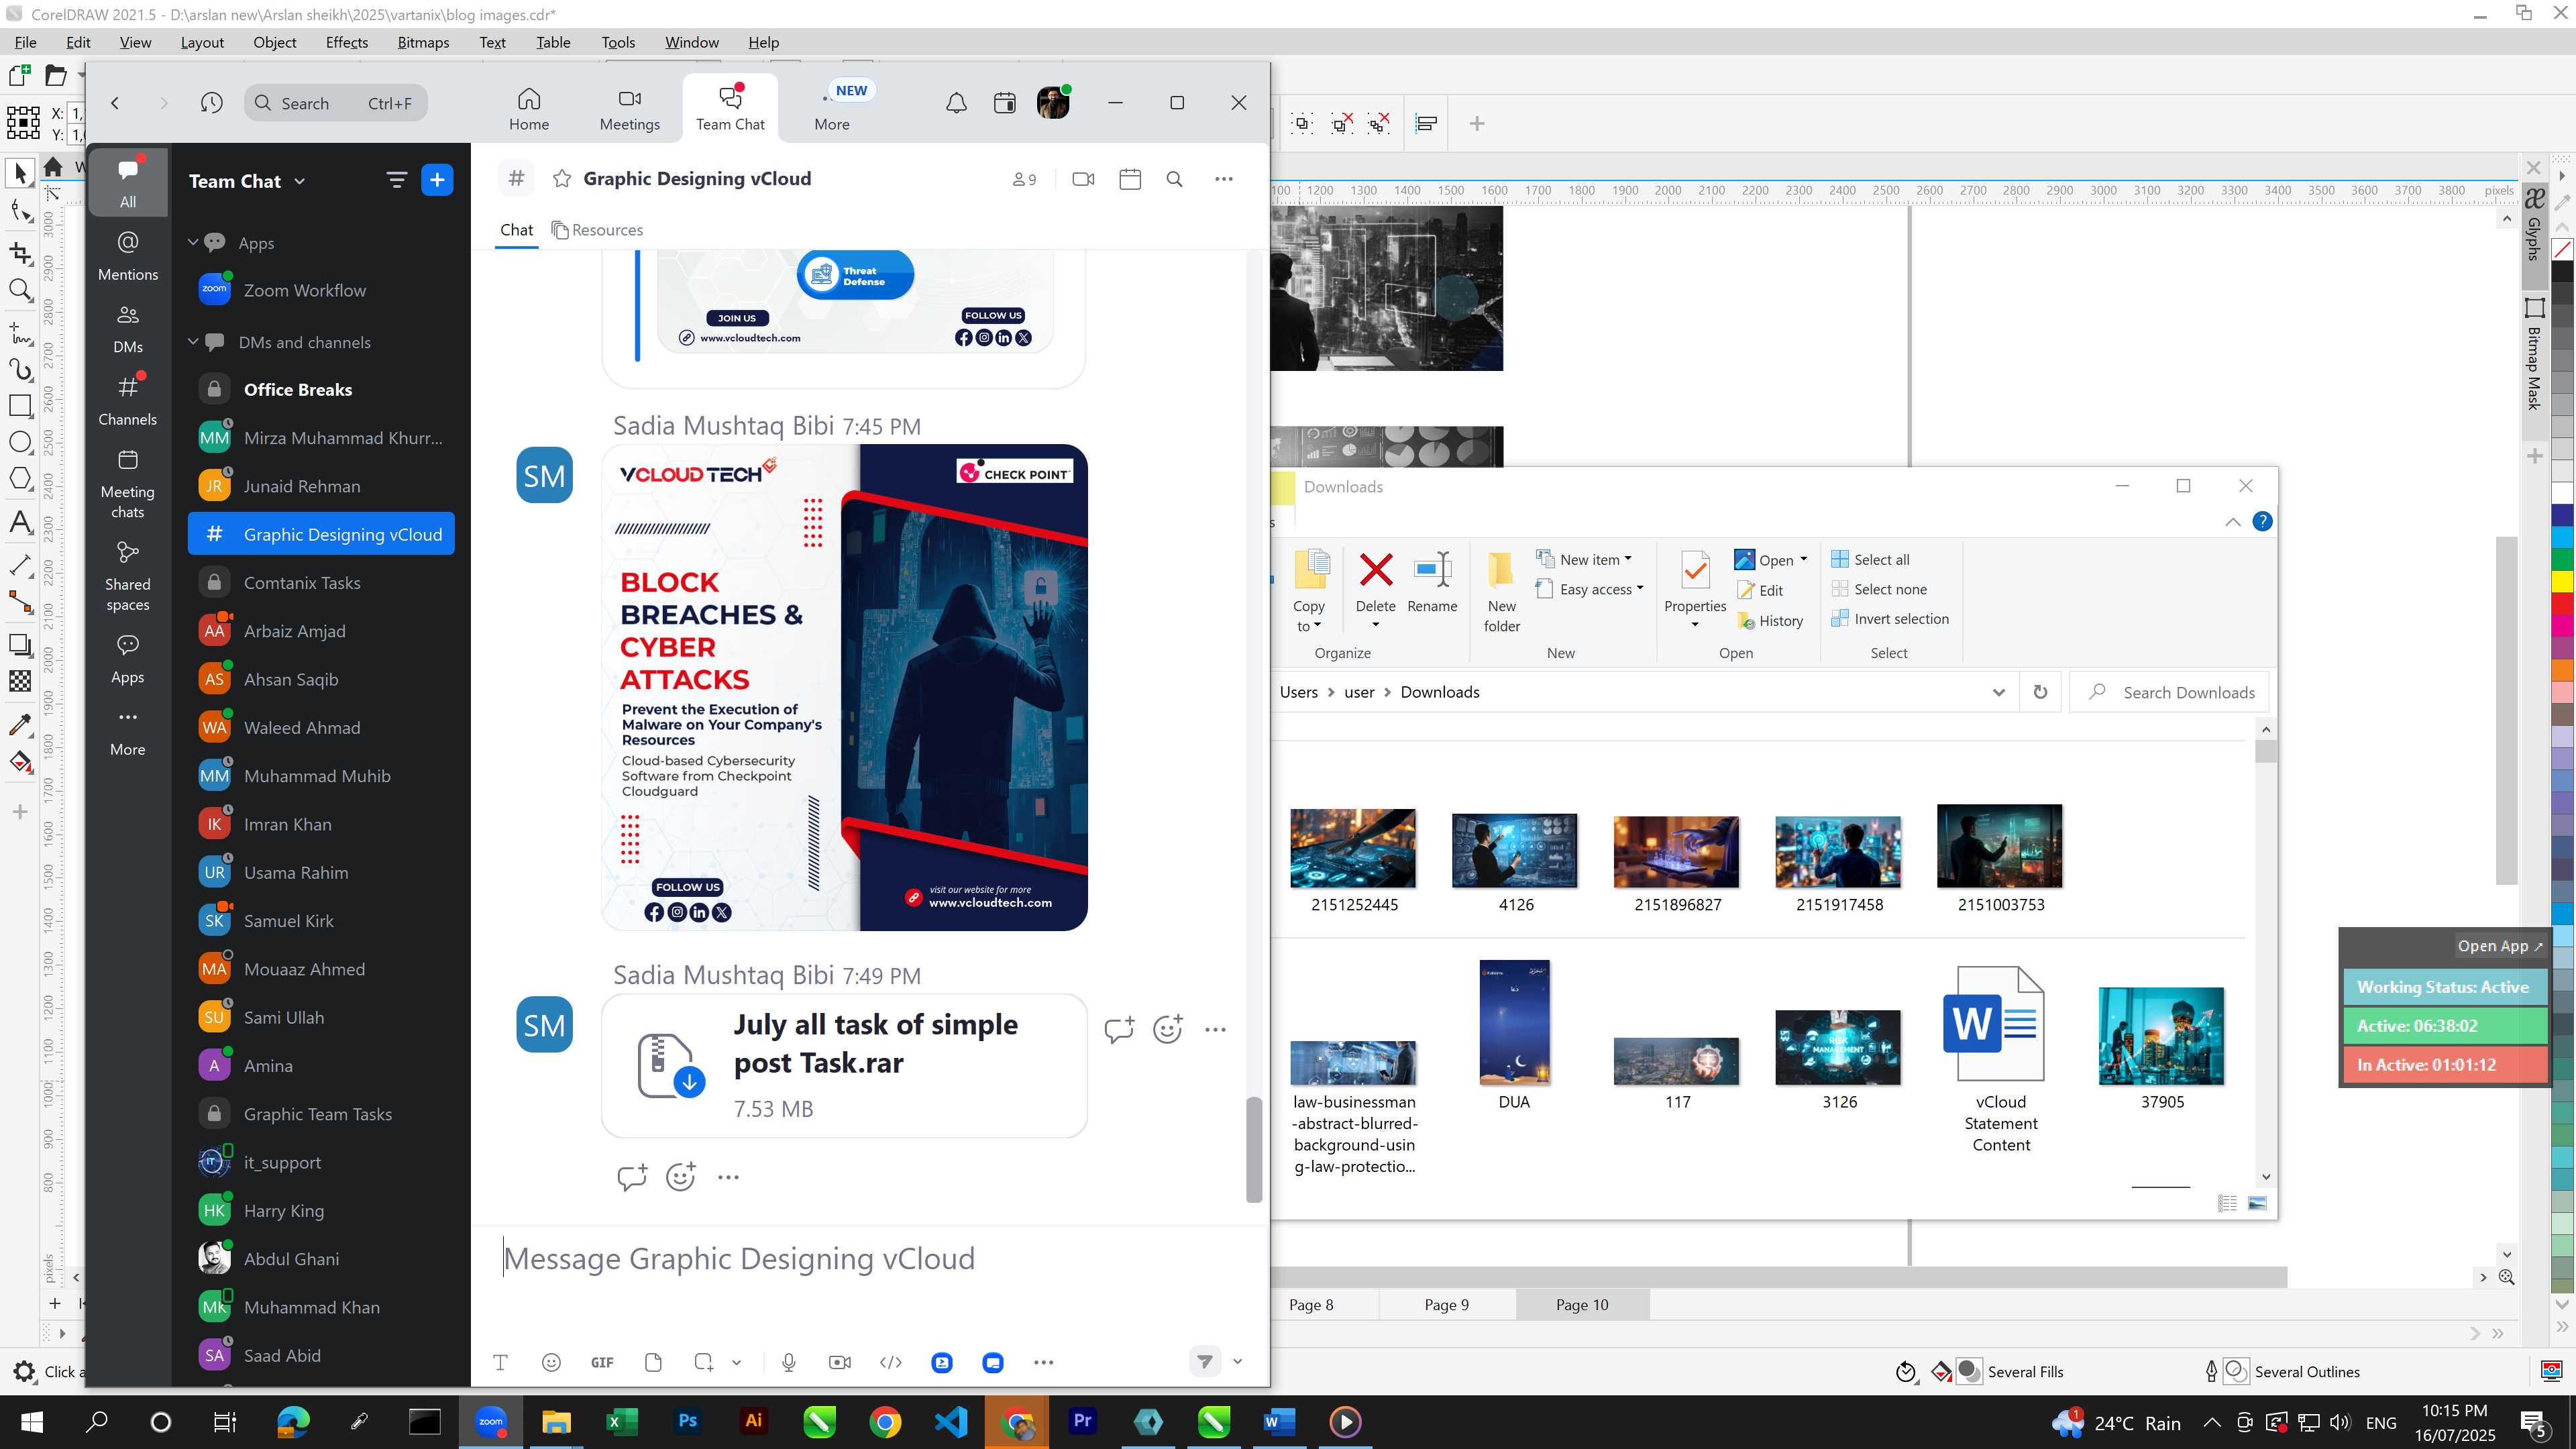2576x1449 pixels.
Task: Open DMs in Zoom left rail
Action: pyautogui.click(x=128, y=329)
